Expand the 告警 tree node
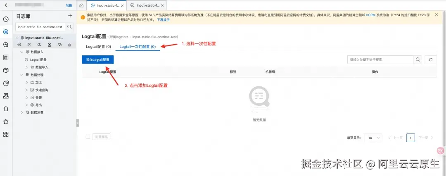 tap(27, 98)
